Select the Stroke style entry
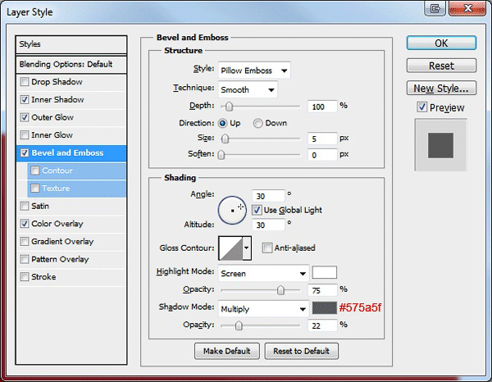Image resolution: width=492 pixels, height=382 pixels. (71, 277)
